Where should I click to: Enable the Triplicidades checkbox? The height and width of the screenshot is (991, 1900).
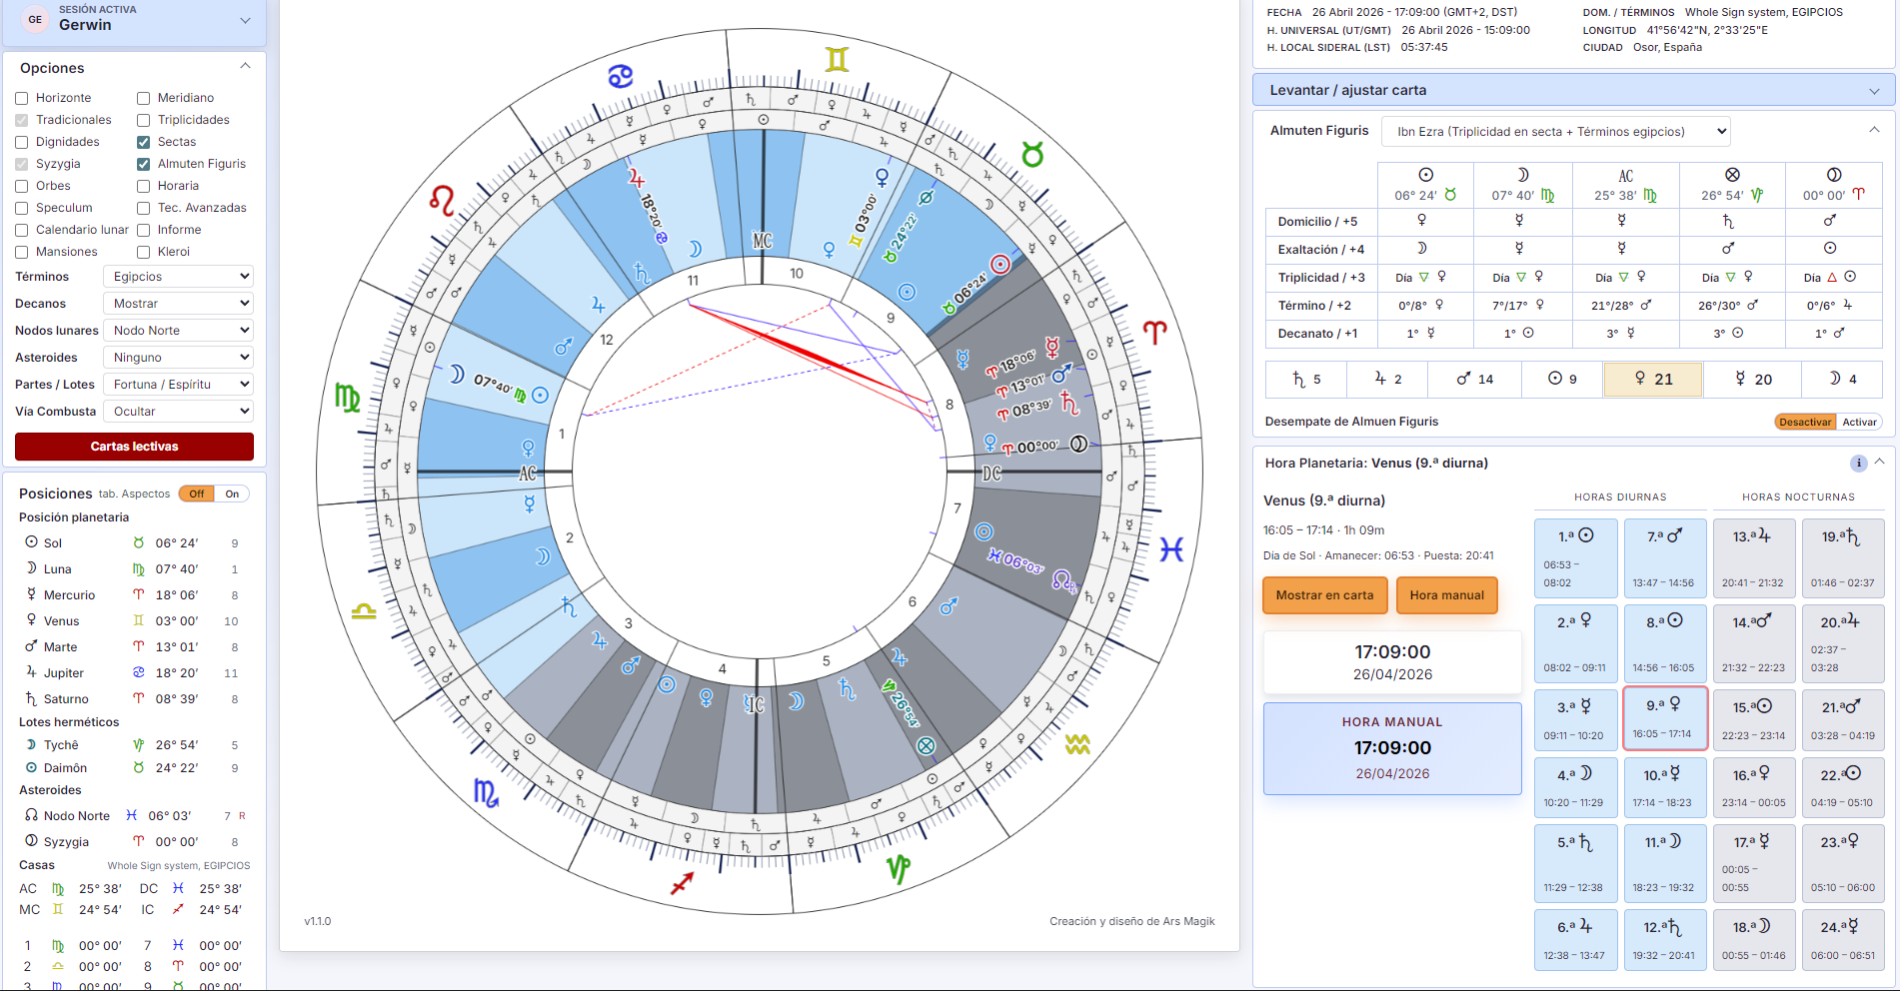point(144,120)
